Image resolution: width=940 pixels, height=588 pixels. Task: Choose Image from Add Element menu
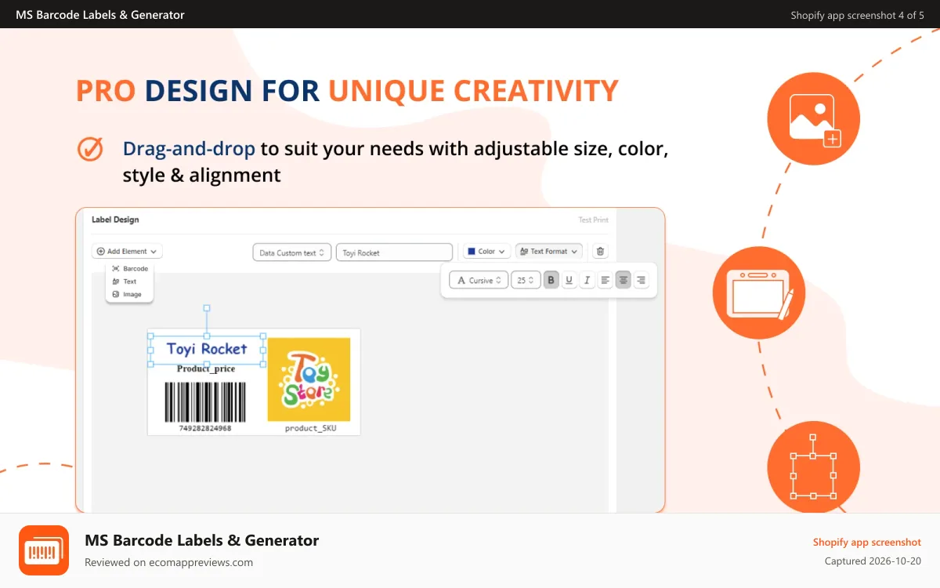[x=126, y=295]
